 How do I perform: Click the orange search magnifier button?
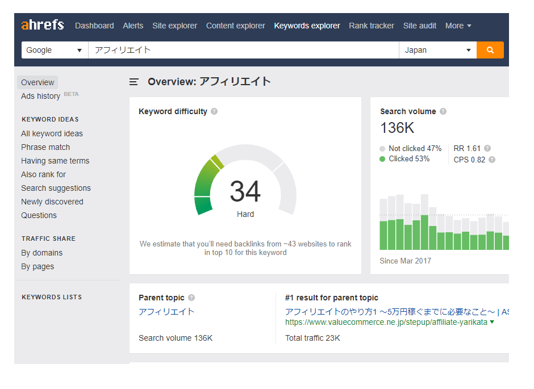[490, 50]
